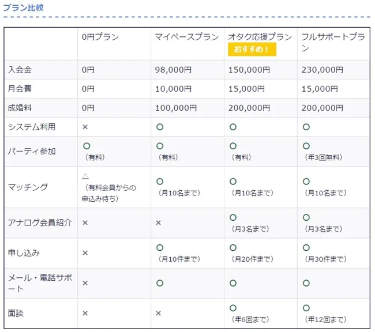The width and height of the screenshot is (375, 332).
Task: Click the 98,000円 entry fee cell
Action: click(174, 70)
